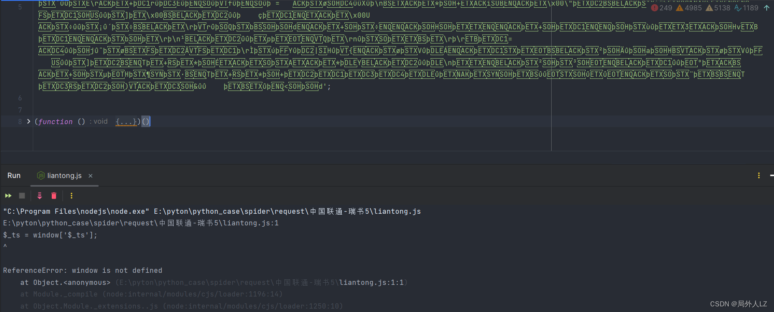The height and width of the screenshot is (312, 774).
Task: Open the liantong.js:1 path link in console
Action: [141, 223]
